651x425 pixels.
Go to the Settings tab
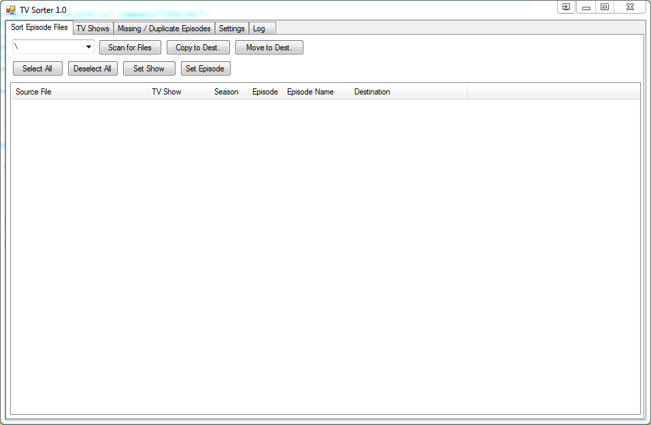(231, 29)
